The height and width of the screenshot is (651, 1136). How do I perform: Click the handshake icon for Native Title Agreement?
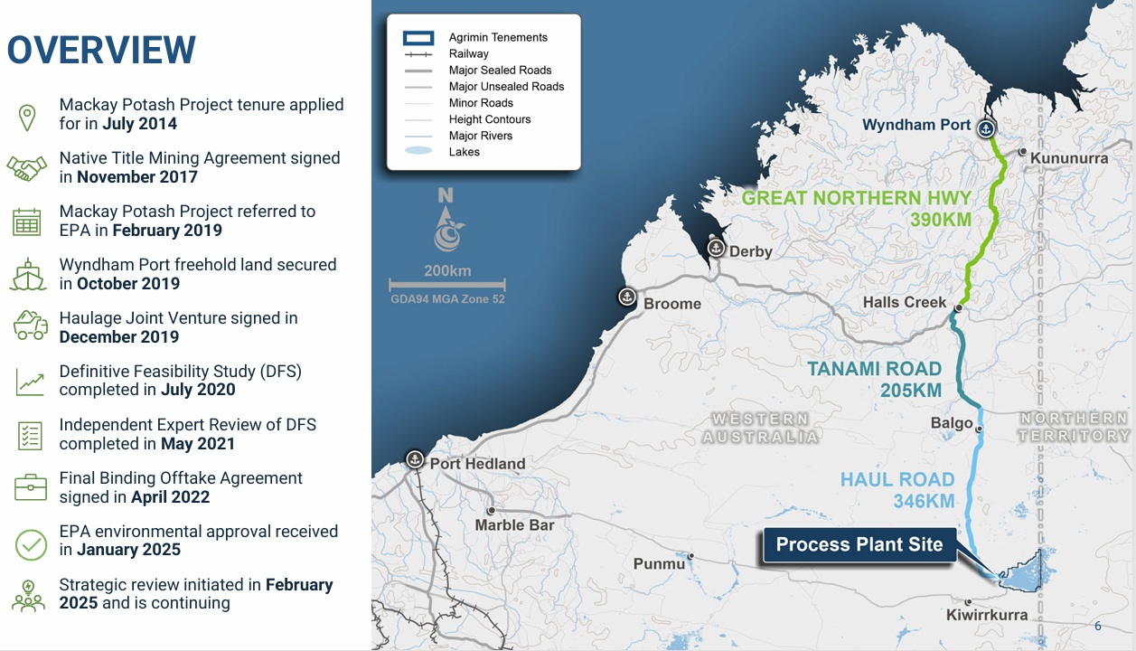[x=27, y=168]
